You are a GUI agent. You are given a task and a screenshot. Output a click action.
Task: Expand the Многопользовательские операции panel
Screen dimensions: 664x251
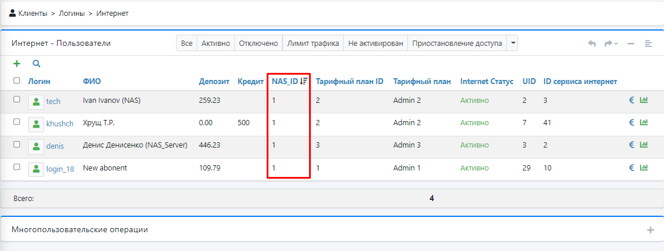coord(650,230)
